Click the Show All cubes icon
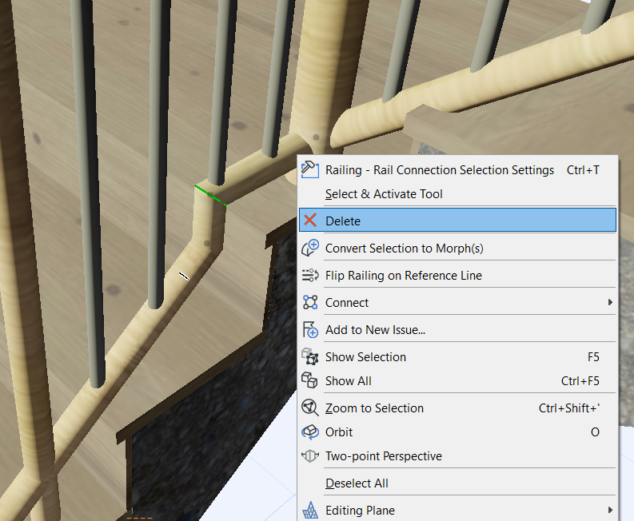 [x=309, y=380]
